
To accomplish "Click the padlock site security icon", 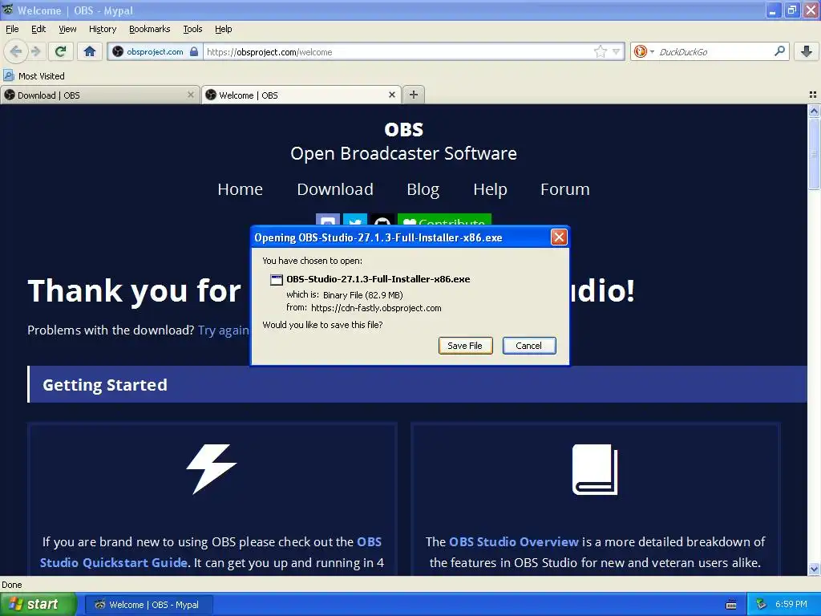I will pos(194,51).
